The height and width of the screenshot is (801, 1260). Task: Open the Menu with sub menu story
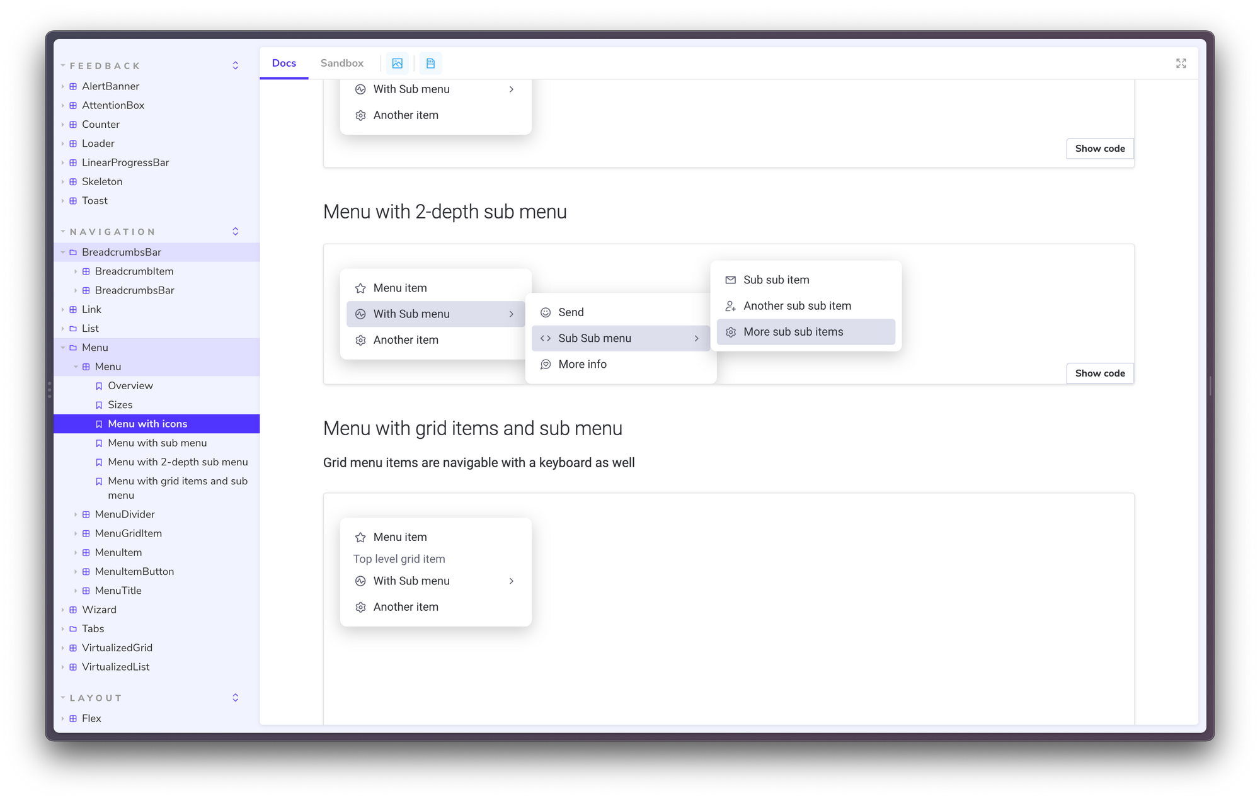(157, 443)
